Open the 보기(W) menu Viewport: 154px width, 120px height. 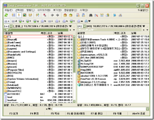[x=57, y=10]
